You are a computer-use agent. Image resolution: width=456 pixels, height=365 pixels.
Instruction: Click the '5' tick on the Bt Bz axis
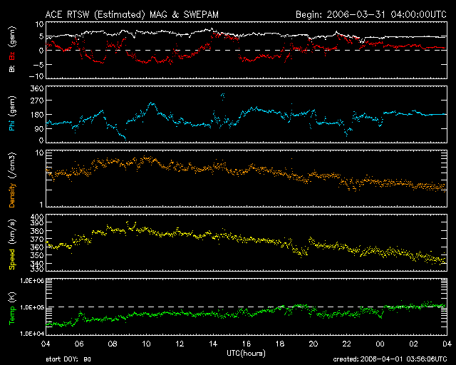point(41,36)
